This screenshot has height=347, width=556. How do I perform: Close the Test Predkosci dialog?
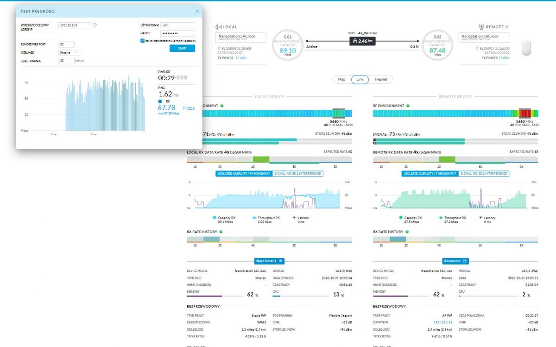(x=197, y=11)
